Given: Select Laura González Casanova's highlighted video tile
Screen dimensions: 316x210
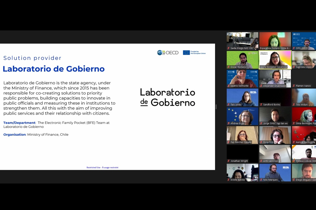Looking at the screenshot, I should point(275,60).
